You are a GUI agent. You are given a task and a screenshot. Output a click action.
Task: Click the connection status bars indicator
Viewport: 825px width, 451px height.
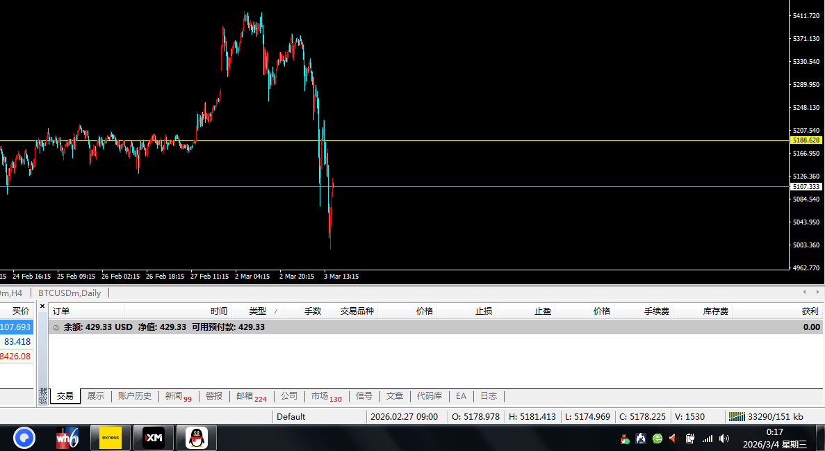pyautogui.click(x=736, y=416)
